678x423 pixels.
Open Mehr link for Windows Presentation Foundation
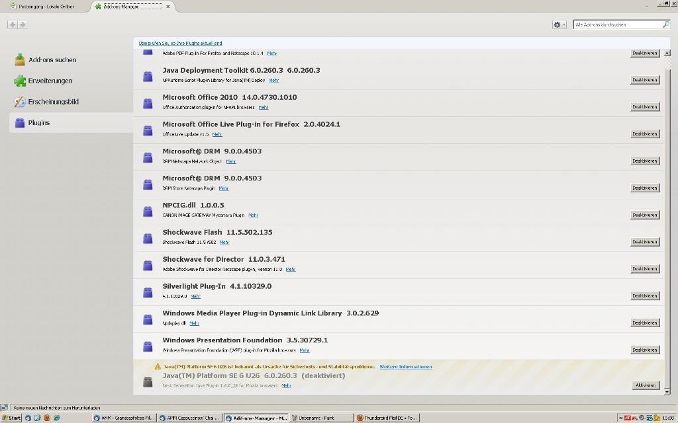coord(305,350)
